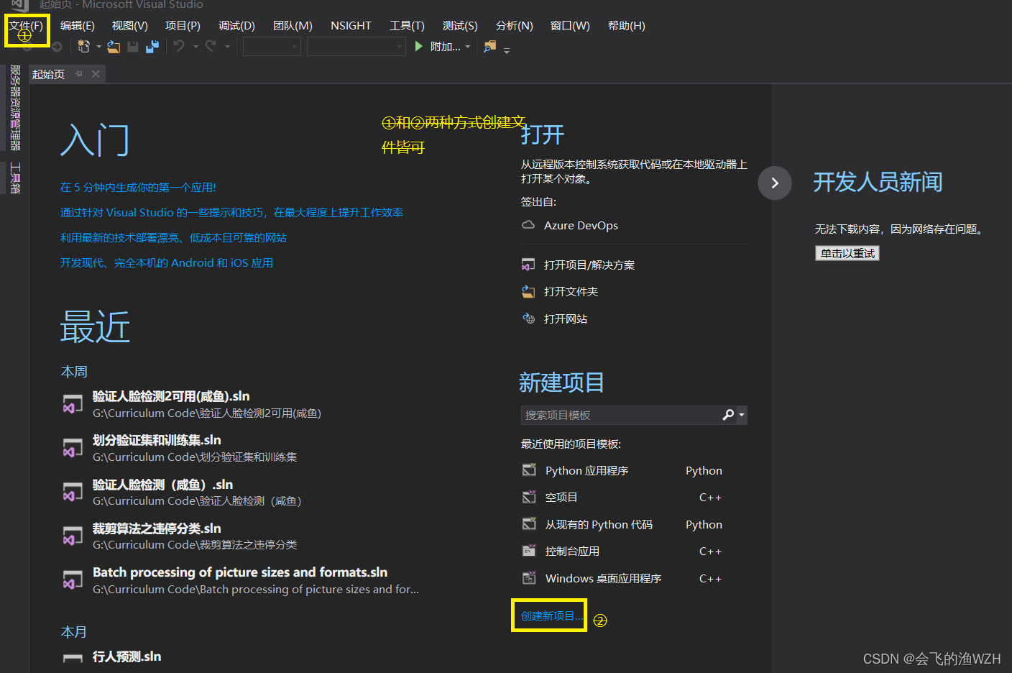
Task: Click the 创建新项目... link
Action: click(552, 616)
